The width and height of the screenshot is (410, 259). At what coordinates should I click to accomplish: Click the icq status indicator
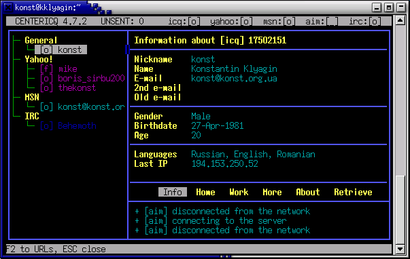point(184,22)
